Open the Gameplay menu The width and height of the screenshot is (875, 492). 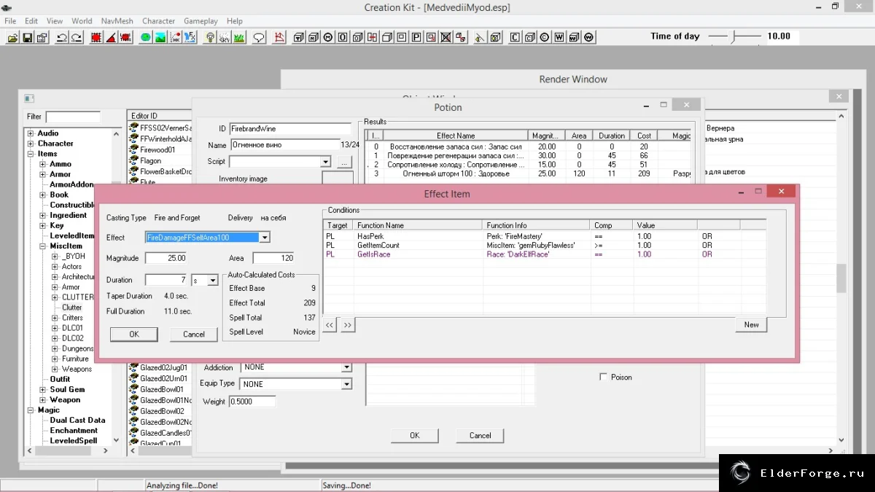(x=200, y=21)
